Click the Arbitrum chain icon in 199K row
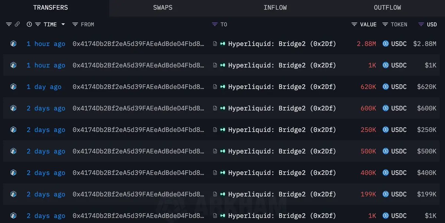 (x=14, y=194)
